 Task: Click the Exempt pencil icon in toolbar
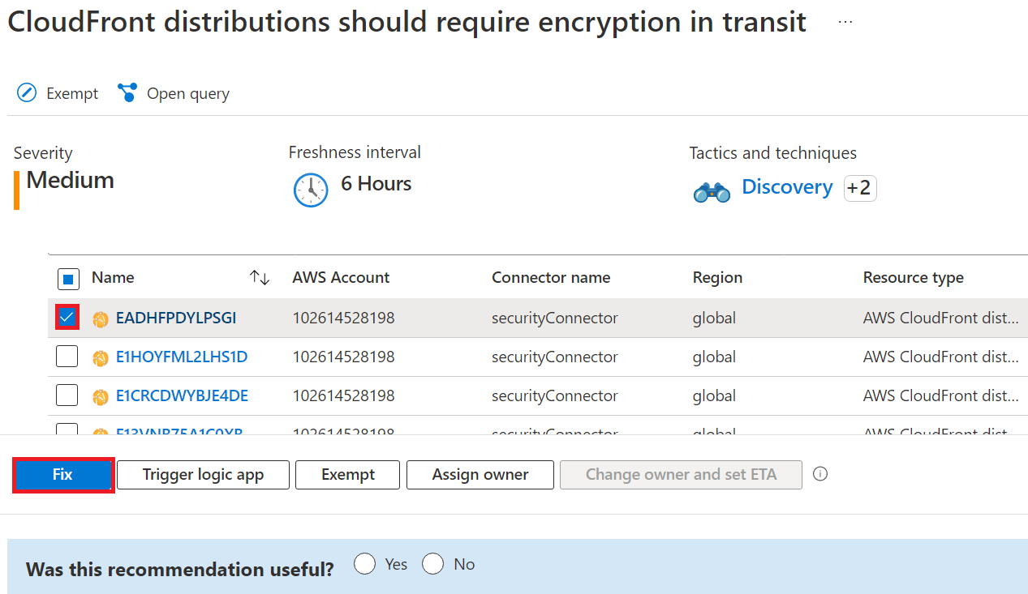(x=27, y=93)
